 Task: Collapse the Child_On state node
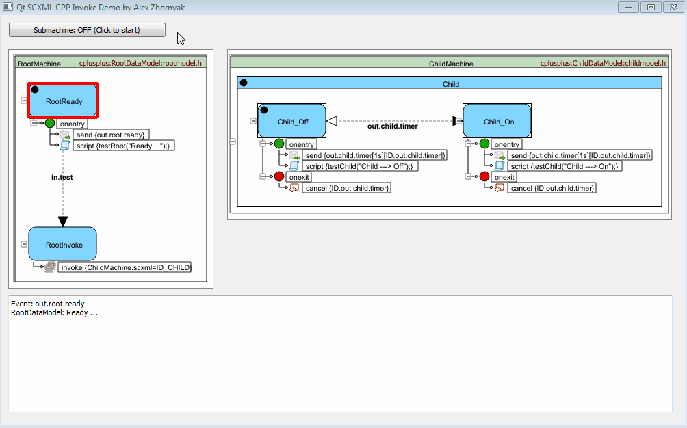458,121
